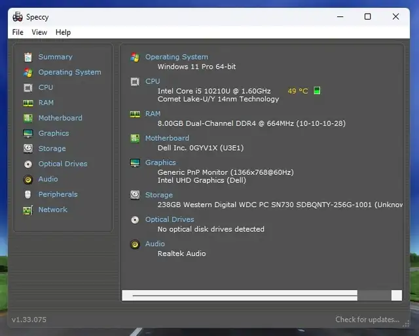Switch to Peripherals section in sidebar
419x336 pixels.
coord(58,195)
